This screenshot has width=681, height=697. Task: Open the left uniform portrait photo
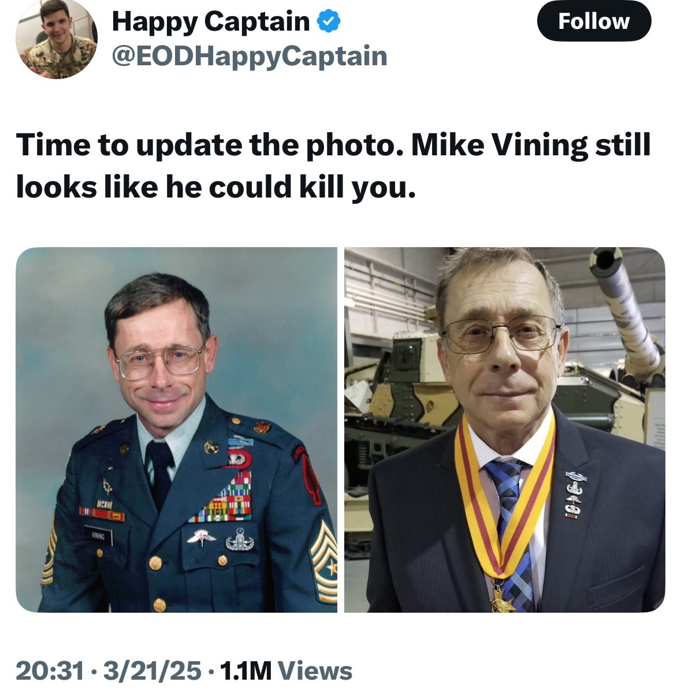click(x=176, y=429)
